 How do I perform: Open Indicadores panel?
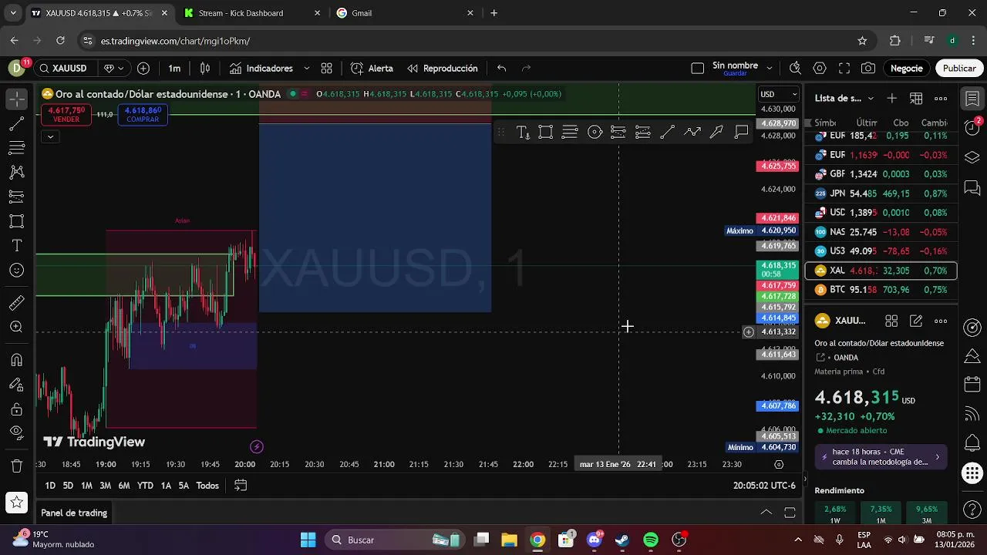point(261,68)
